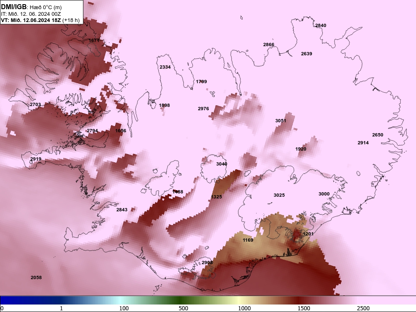Click the 3000 value label

(x=324, y=194)
